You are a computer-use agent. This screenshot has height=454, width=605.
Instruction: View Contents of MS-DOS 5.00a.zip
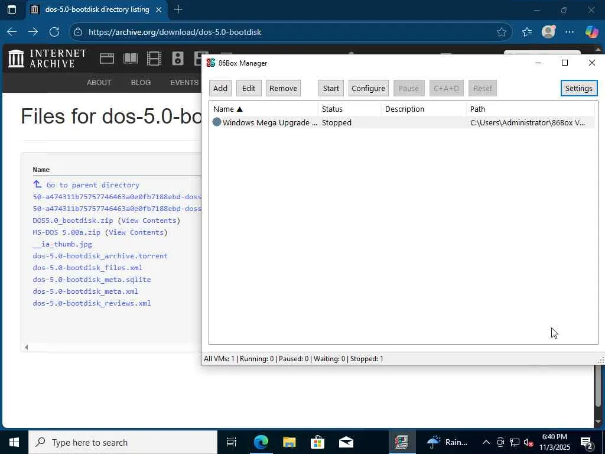coord(136,232)
